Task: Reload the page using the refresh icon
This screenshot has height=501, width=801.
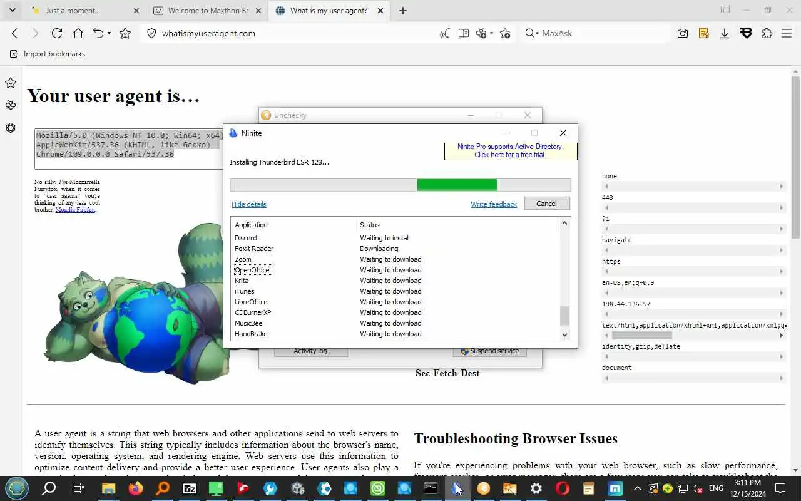Action: [x=57, y=33]
